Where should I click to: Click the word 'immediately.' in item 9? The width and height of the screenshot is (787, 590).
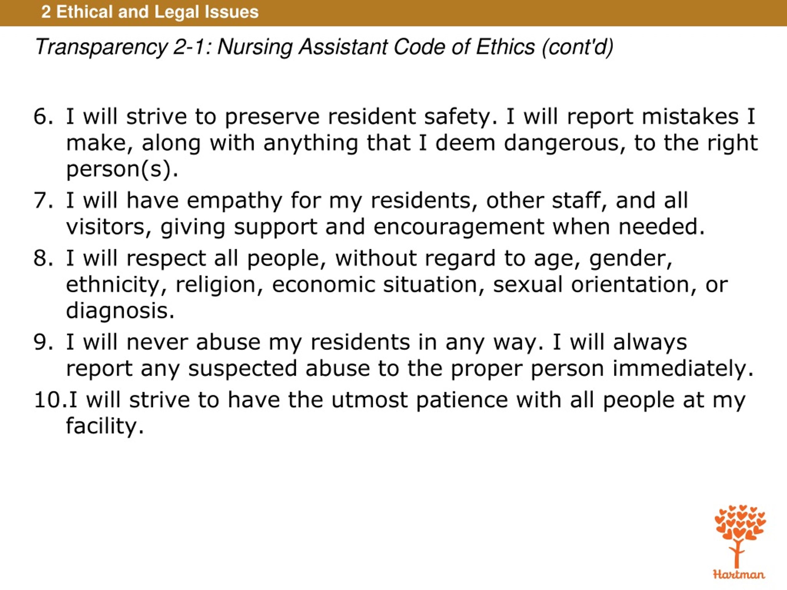pos(683,368)
